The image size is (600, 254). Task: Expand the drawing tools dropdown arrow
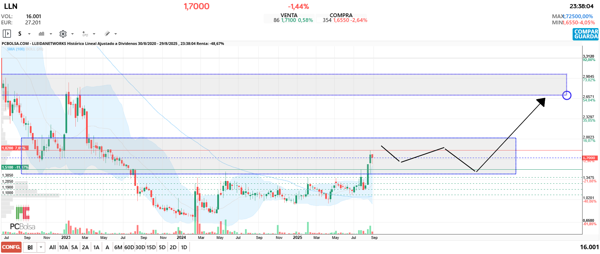click(115, 34)
